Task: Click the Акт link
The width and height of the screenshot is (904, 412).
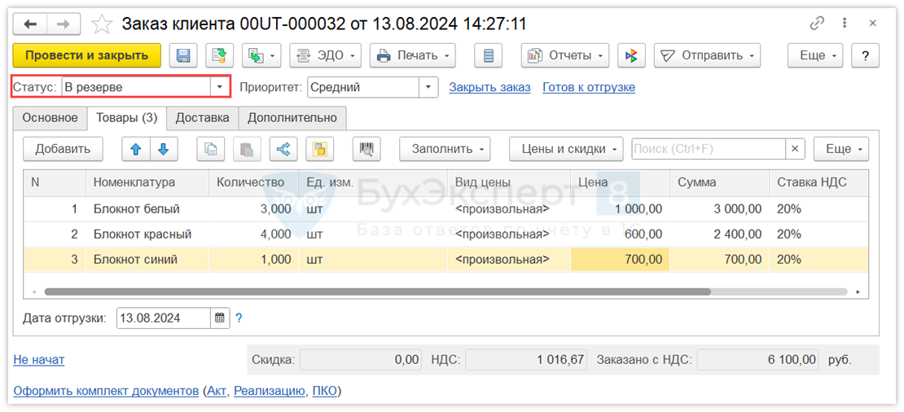Action: coord(217,392)
